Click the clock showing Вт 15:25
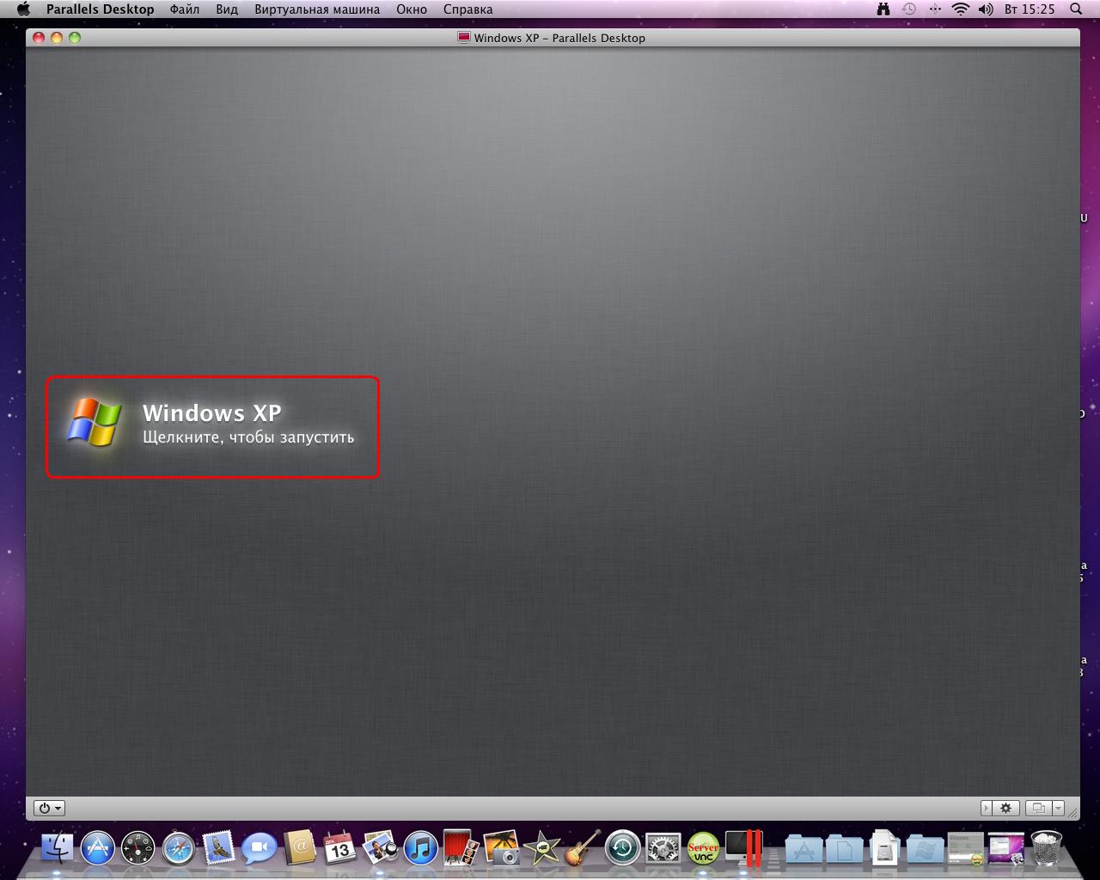1100x880 pixels. pos(1030,9)
